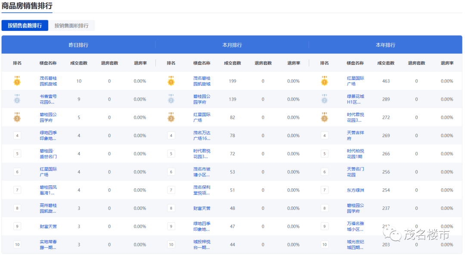Click rank 7 badge in 本月排行

point(171,190)
